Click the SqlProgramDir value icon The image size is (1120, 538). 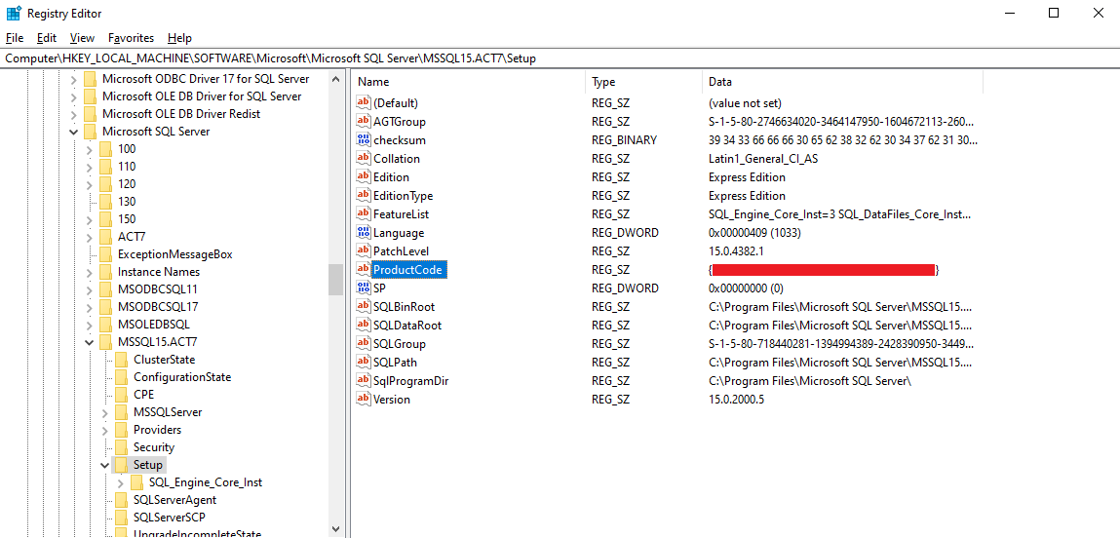tap(364, 381)
